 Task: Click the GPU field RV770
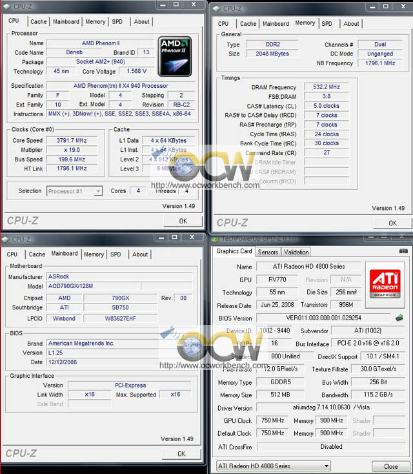(x=277, y=280)
